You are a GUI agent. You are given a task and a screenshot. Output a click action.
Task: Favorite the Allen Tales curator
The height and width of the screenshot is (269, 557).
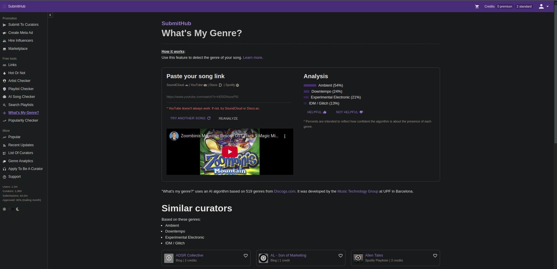coord(435,256)
